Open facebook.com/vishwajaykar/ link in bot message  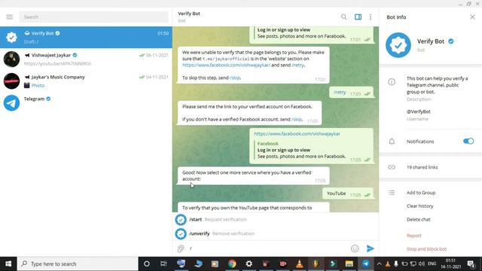click(226, 65)
